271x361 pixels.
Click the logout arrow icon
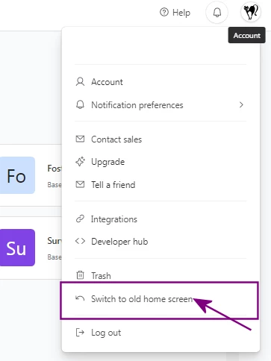click(80, 333)
